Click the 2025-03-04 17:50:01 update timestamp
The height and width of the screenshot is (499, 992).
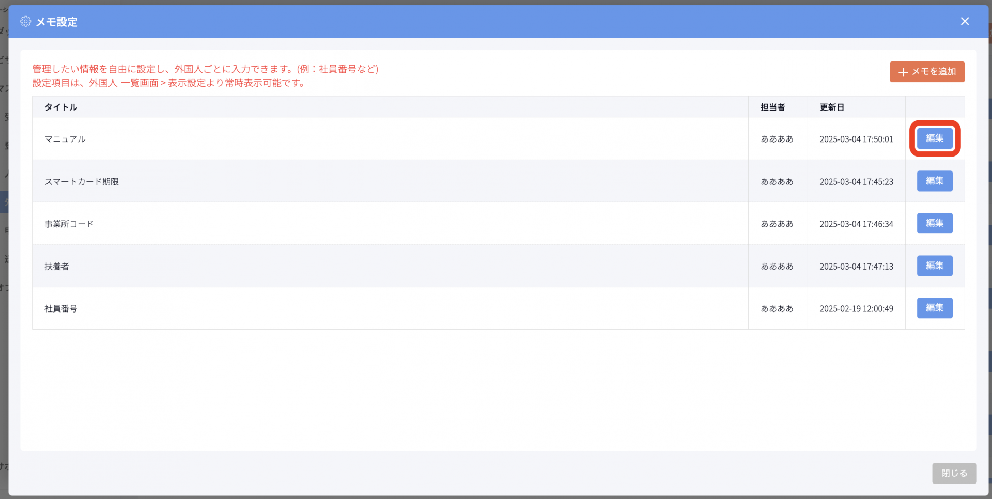coord(856,139)
